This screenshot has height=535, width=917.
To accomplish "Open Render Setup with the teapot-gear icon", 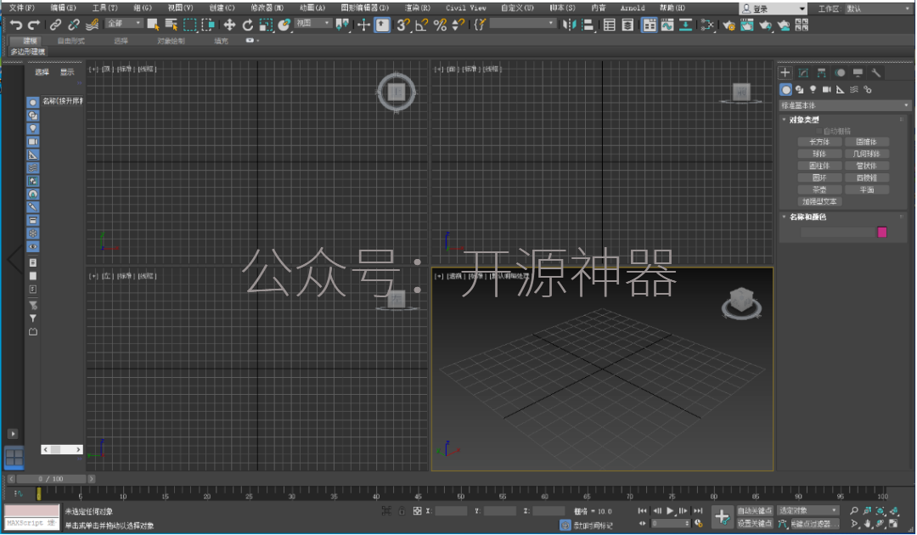I will pyautogui.click(x=729, y=25).
